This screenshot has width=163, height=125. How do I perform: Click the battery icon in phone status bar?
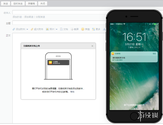(x=155, y=24)
